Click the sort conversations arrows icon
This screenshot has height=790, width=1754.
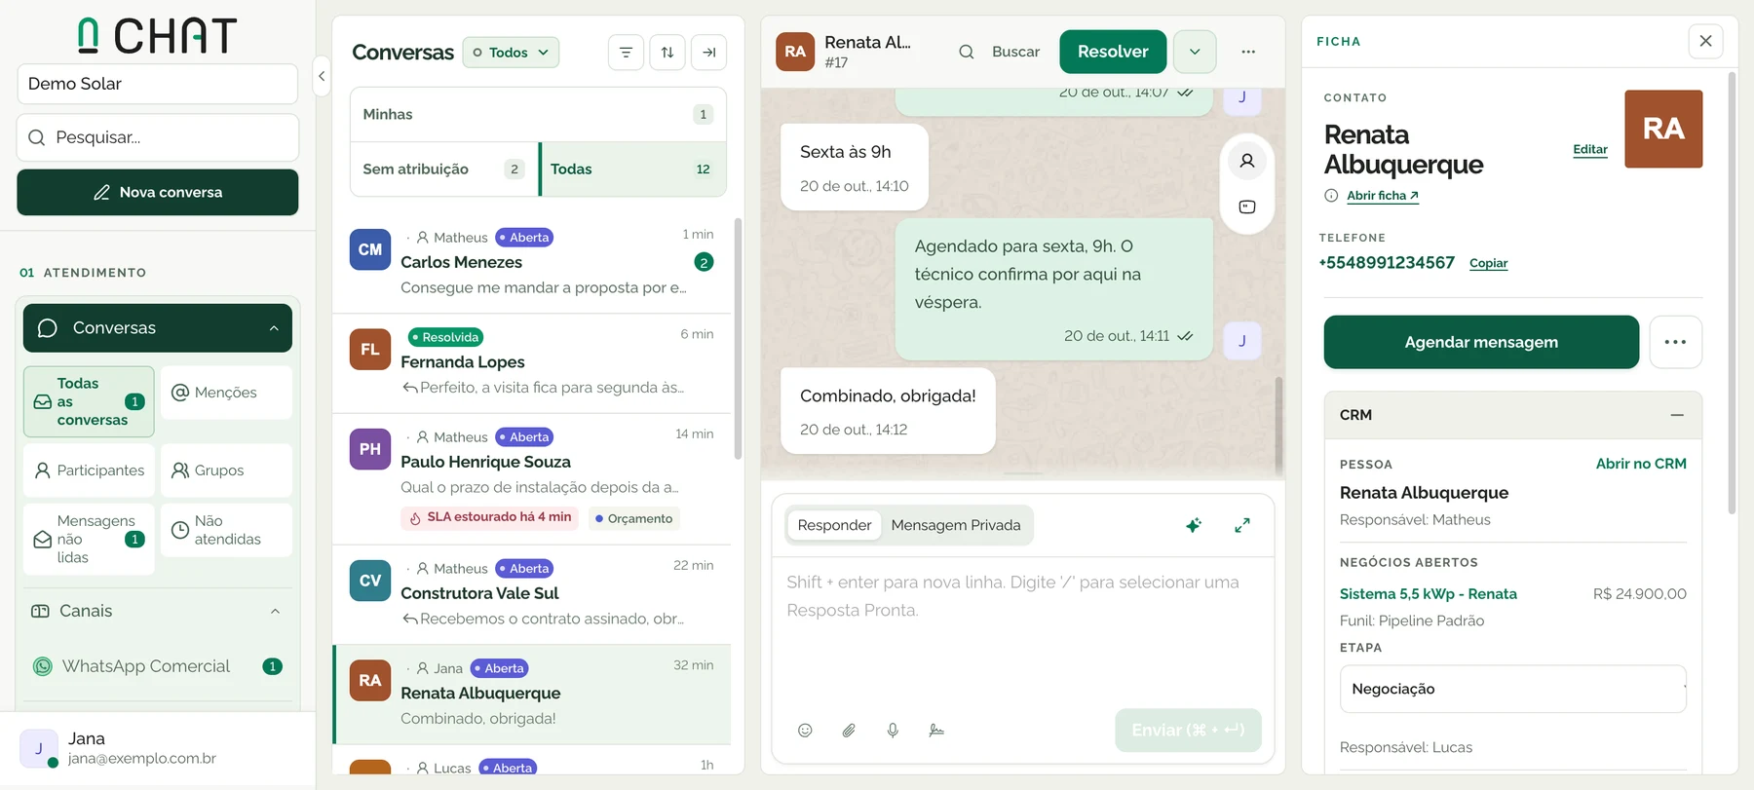point(667,53)
